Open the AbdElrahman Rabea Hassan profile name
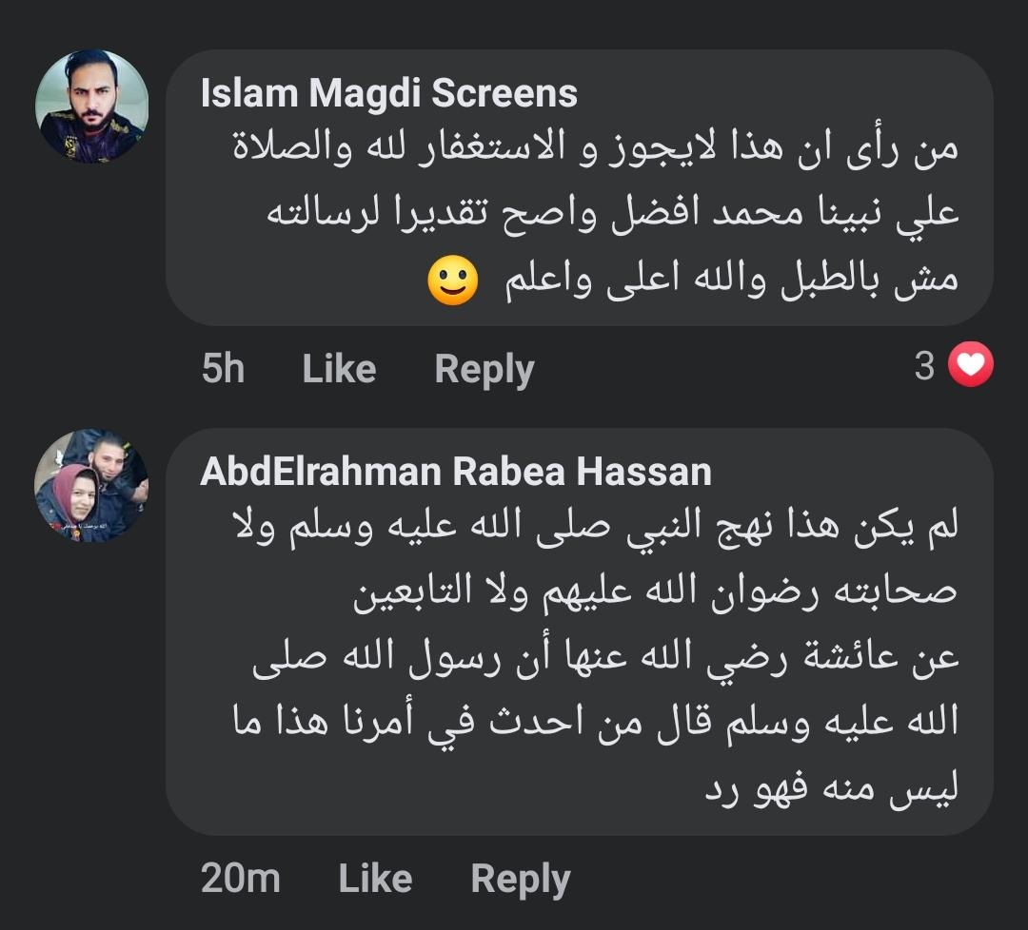 pos(456,472)
